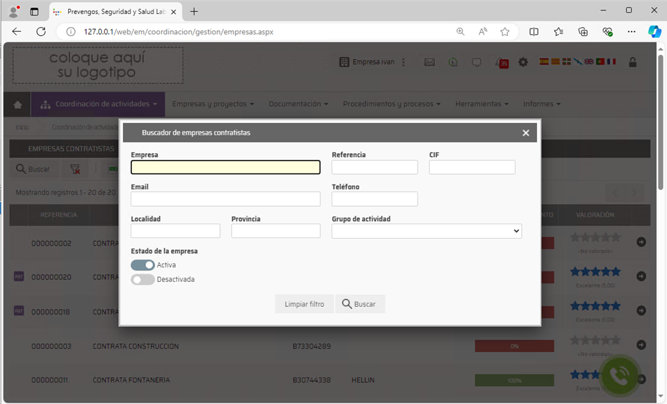Click the green phone call button
This screenshot has height=404, width=667.
[619, 376]
